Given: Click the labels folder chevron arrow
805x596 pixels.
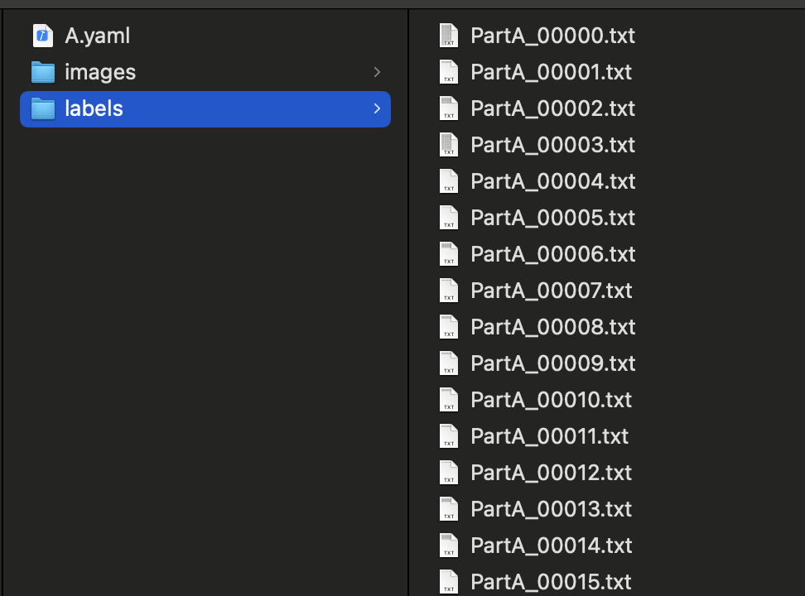Looking at the screenshot, I should pyautogui.click(x=377, y=108).
